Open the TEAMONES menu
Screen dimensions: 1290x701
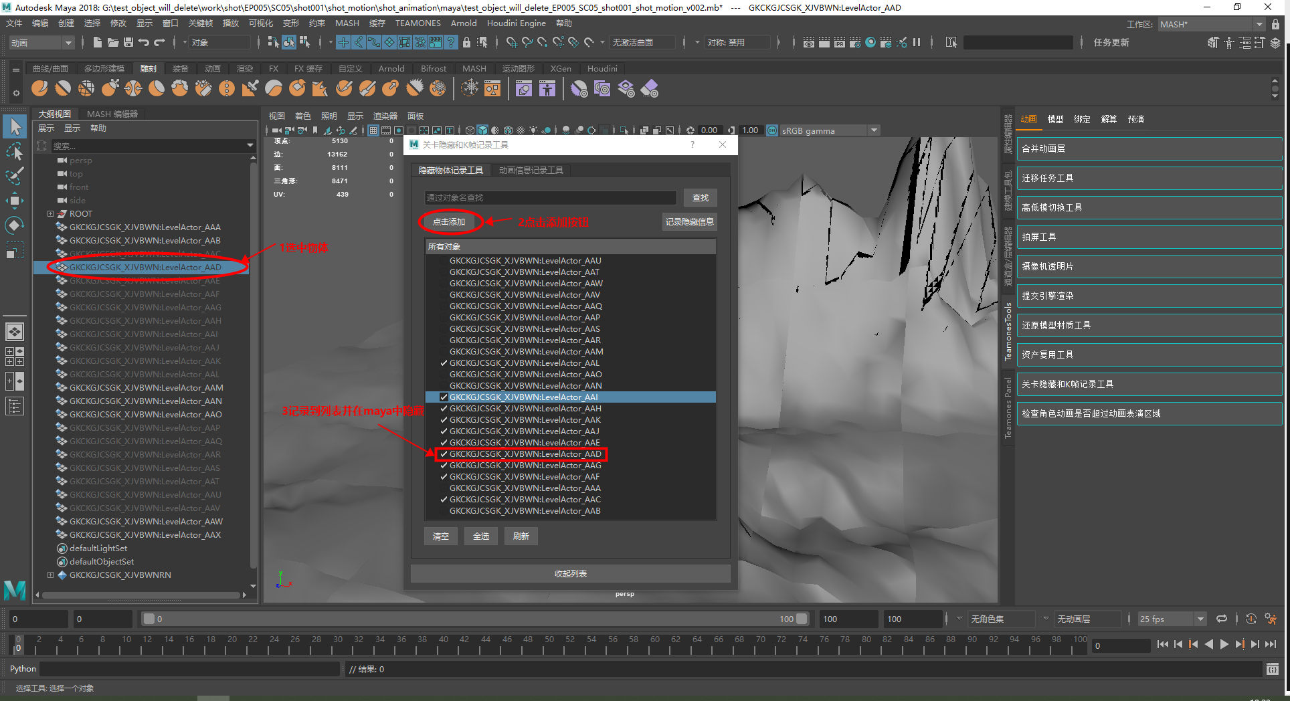click(418, 23)
